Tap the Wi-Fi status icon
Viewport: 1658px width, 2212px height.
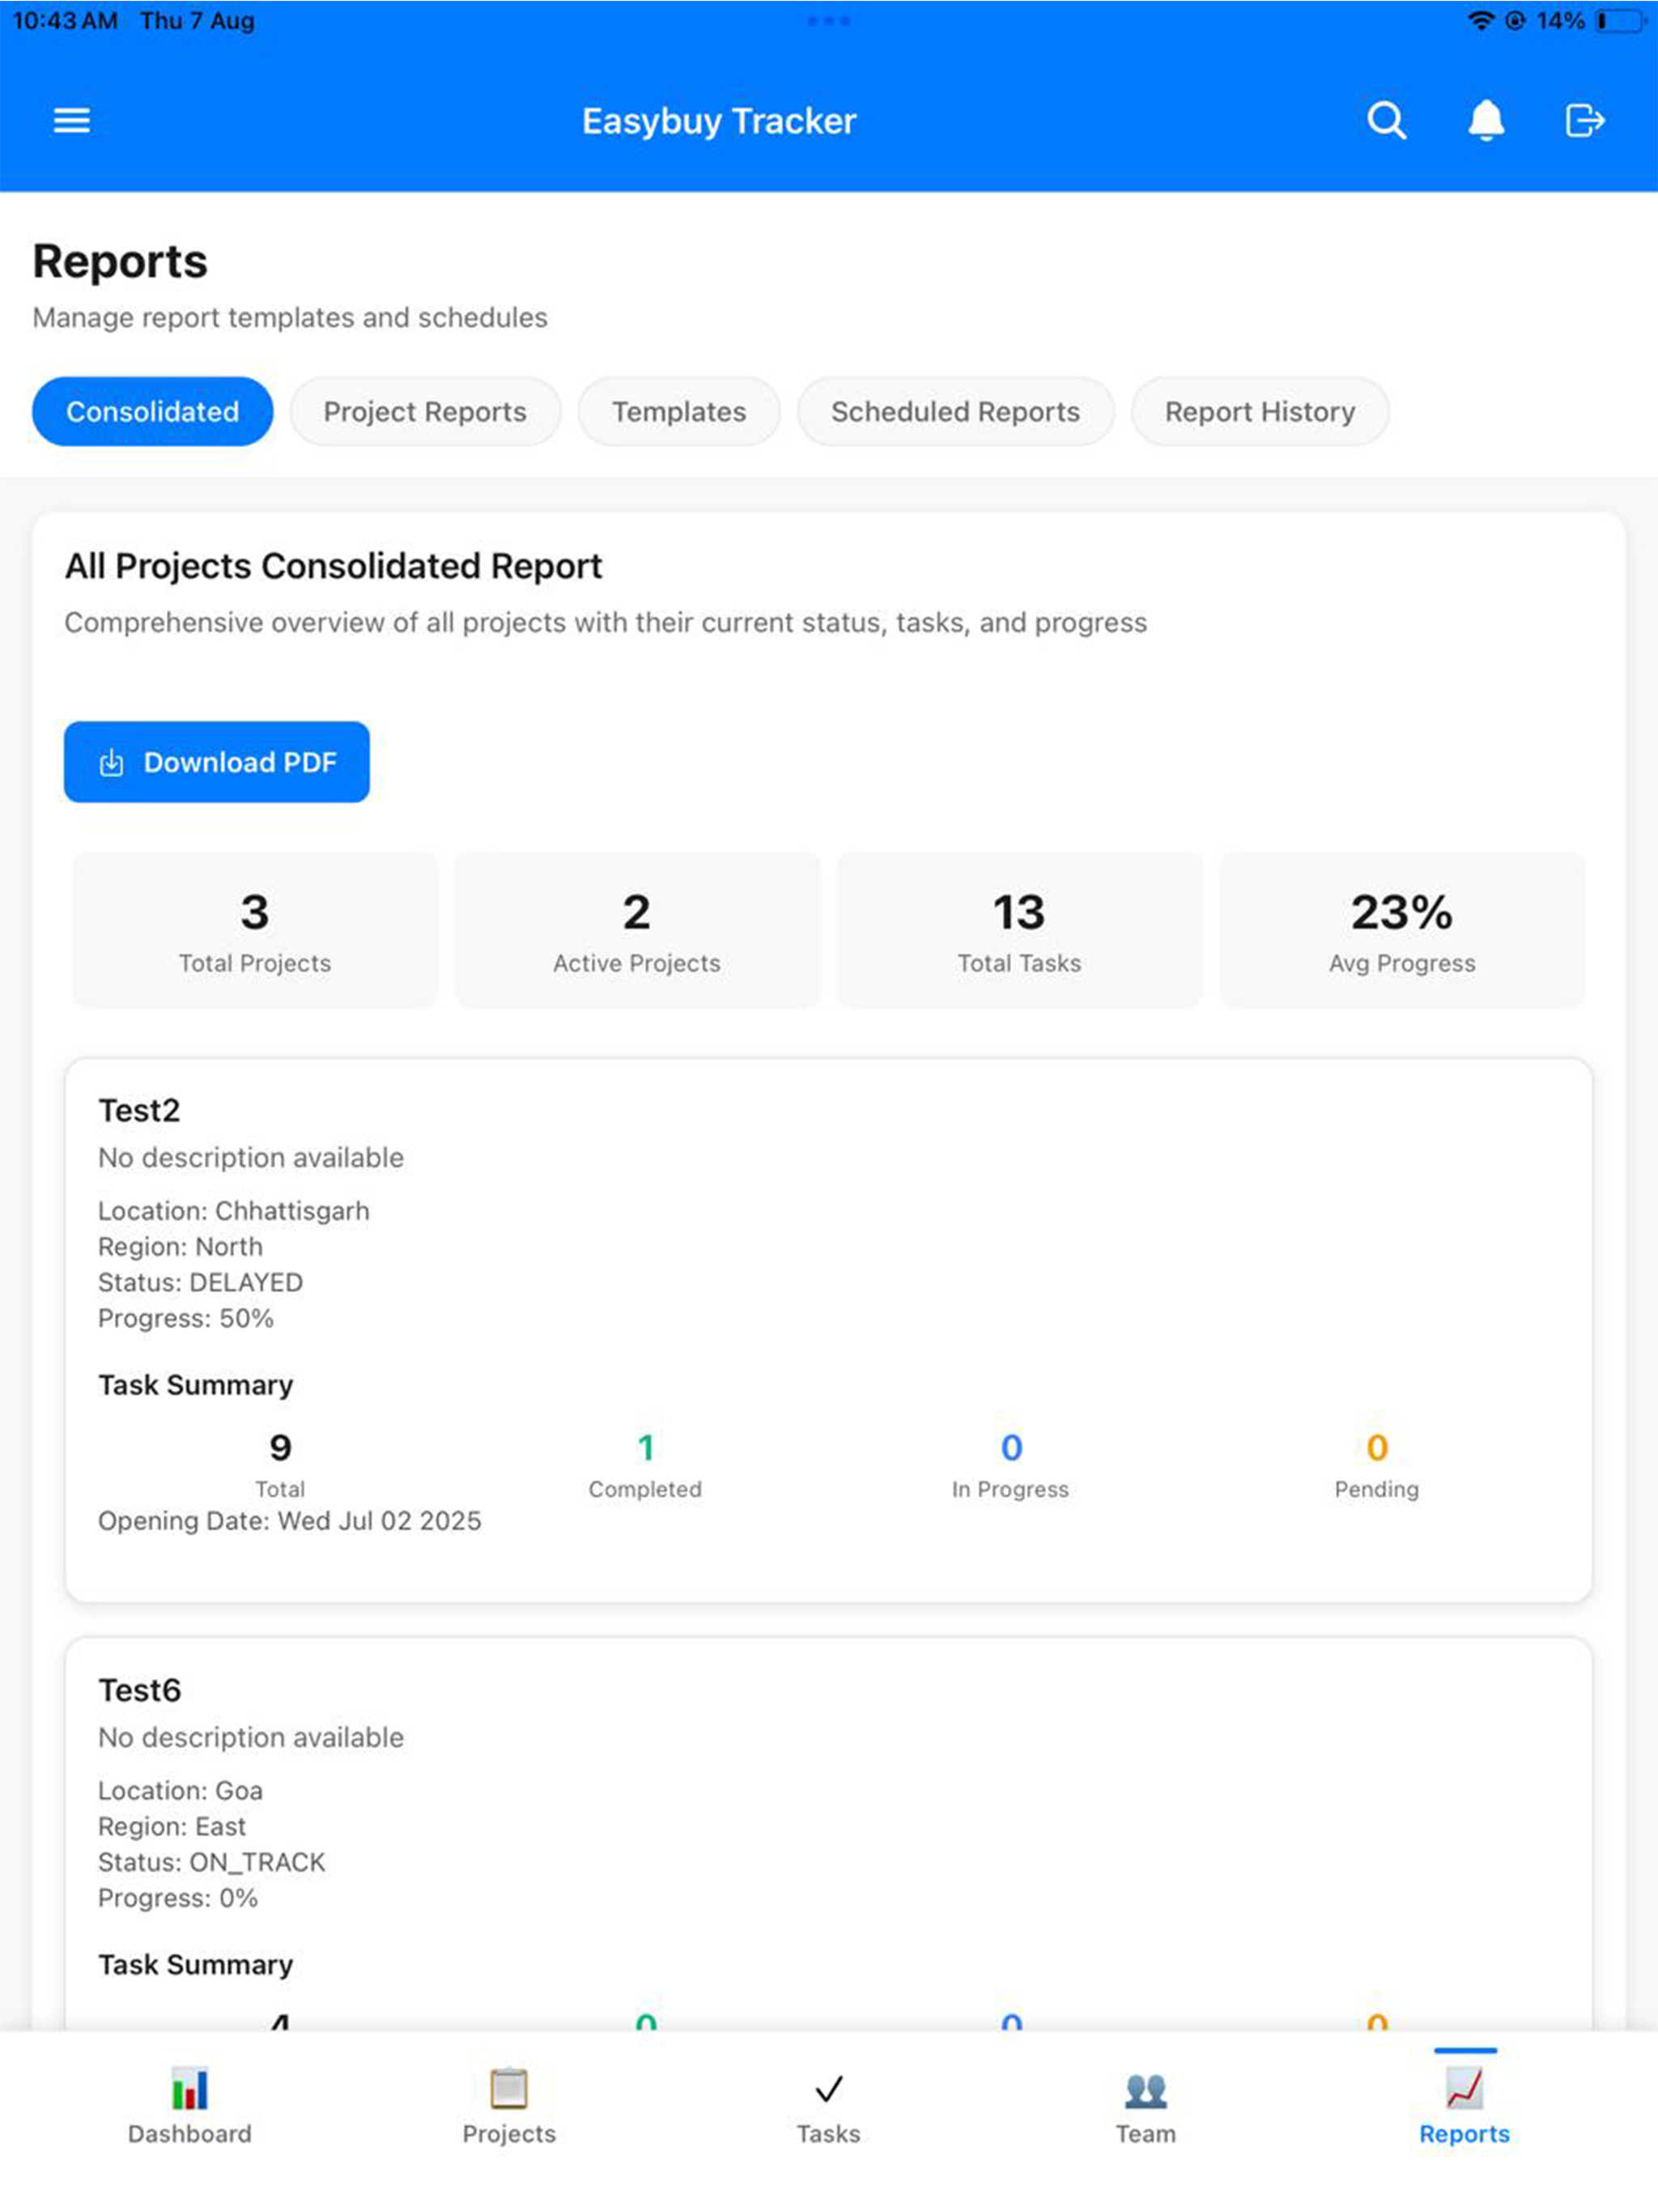click(1480, 21)
